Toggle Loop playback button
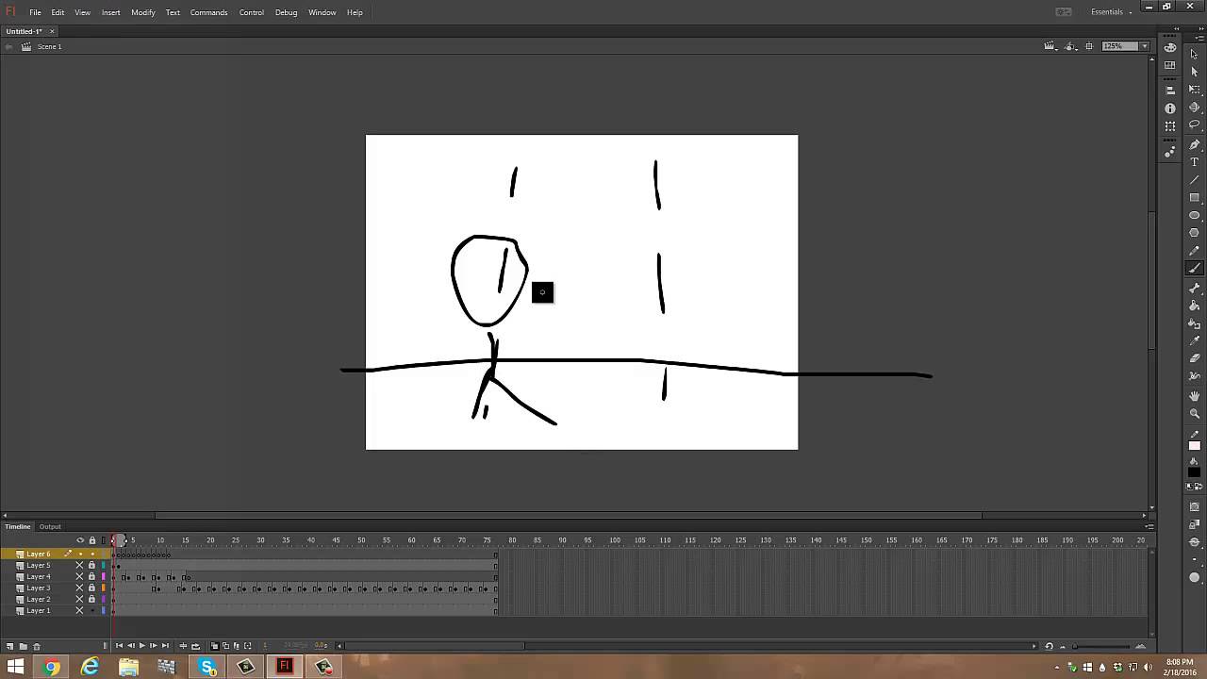This screenshot has width=1207, height=679. click(x=195, y=646)
